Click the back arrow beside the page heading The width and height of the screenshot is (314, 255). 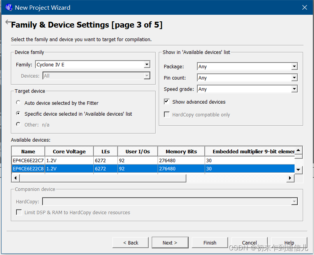pos(9,22)
